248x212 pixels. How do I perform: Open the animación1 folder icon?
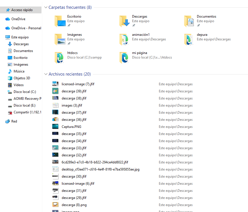pos(124,40)
